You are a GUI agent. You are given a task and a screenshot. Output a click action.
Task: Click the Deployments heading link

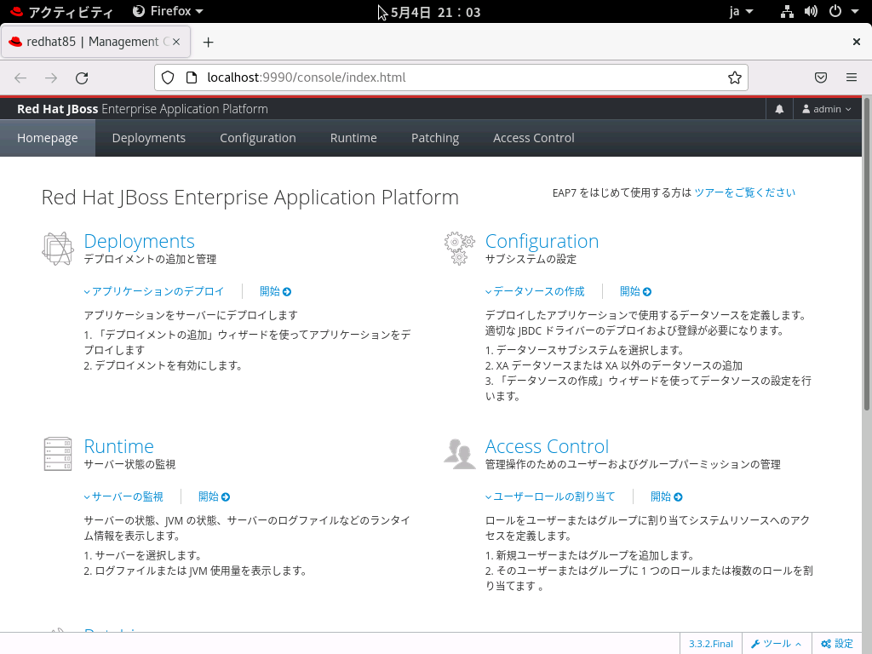139,241
